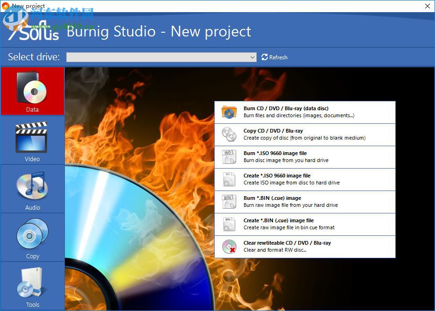Click the ISO image file icon
The height and width of the screenshot is (311, 435).
pos(229,157)
